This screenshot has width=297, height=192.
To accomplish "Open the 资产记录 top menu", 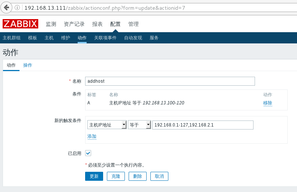I will [x=74, y=24].
